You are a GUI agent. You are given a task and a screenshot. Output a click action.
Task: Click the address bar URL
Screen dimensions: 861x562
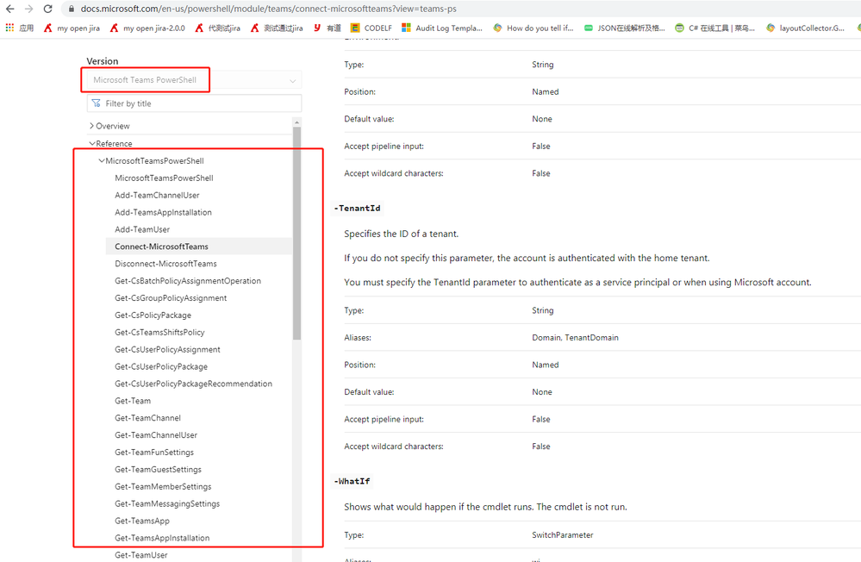[x=269, y=9]
